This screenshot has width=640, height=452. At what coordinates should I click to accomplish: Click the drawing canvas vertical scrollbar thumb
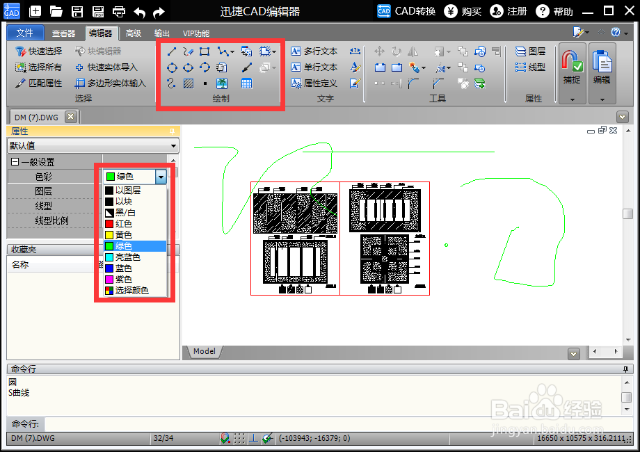pos(627,213)
